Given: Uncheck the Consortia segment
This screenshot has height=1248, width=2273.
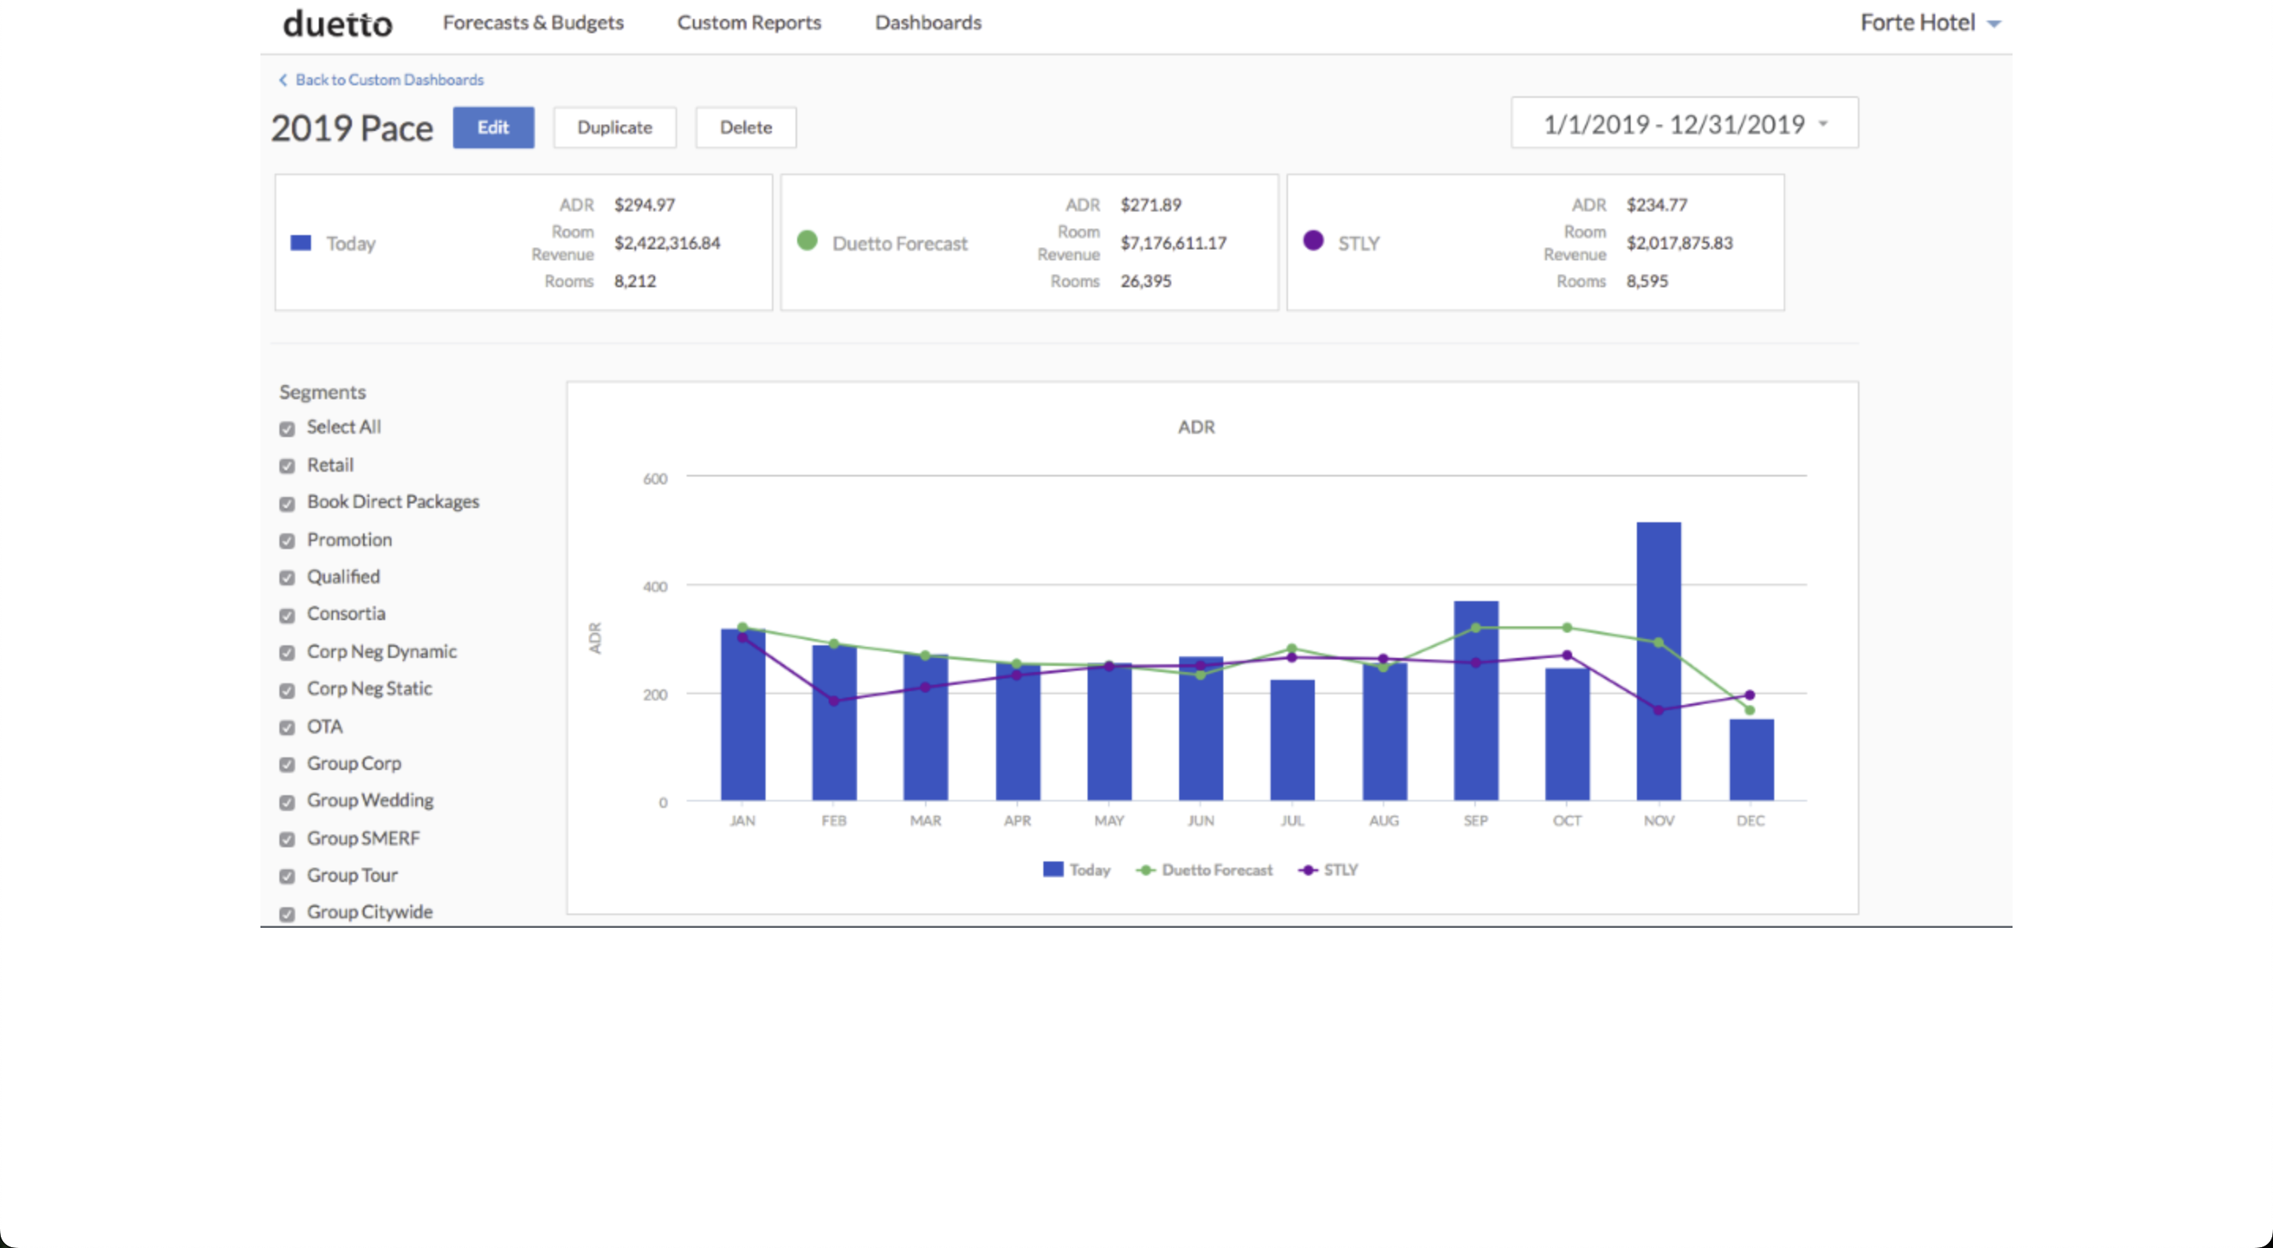Looking at the screenshot, I should (286, 615).
